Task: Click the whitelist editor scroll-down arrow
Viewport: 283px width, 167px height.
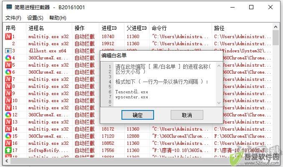Action: [219, 103]
